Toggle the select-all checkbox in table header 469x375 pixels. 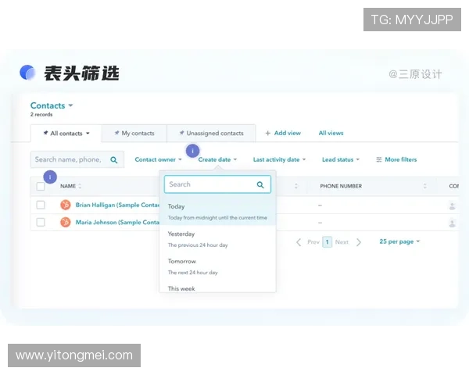[41, 186]
